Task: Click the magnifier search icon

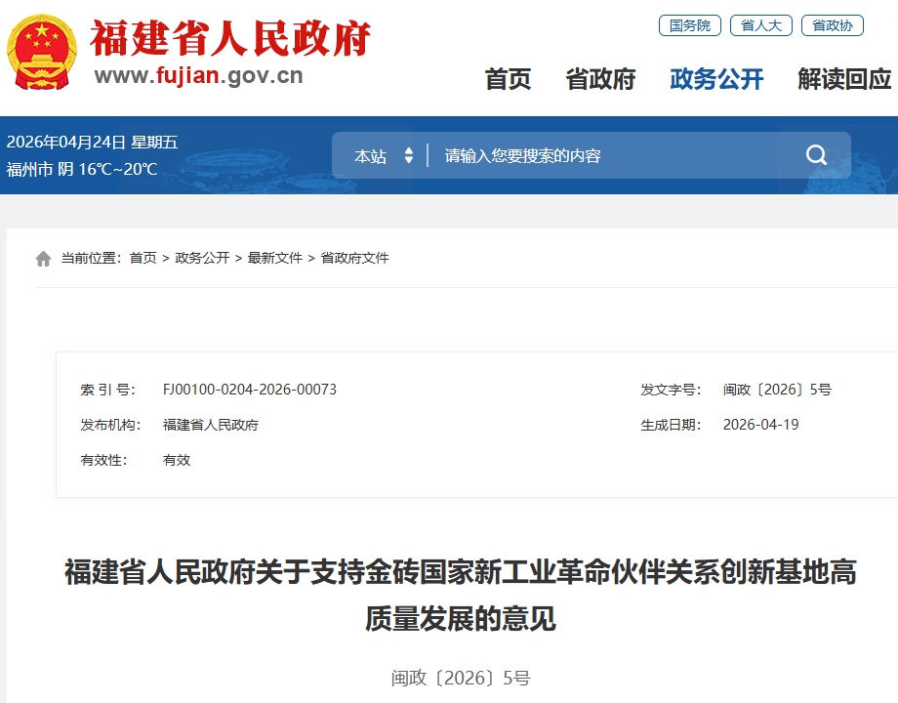Action: click(816, 155)
